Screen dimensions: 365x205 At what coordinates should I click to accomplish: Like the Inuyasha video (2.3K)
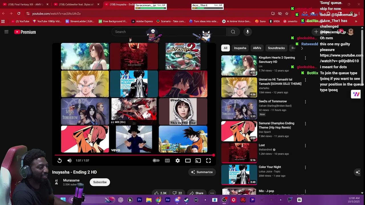(x=160, y=193)
